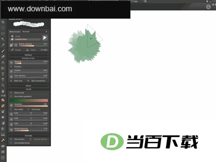Open the wrench-and-screwdriver tools panel
The height and width of the screenshot is (162, 216).
(3, 100)
